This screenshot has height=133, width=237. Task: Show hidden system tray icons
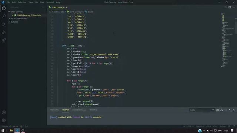[x=204, y=130]
